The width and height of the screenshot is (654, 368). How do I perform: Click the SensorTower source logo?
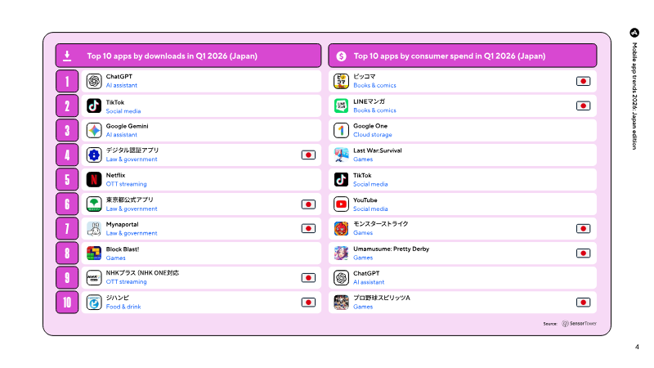point(579,323)
